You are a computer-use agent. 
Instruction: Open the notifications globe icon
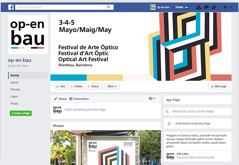click(x=213, y=7)
